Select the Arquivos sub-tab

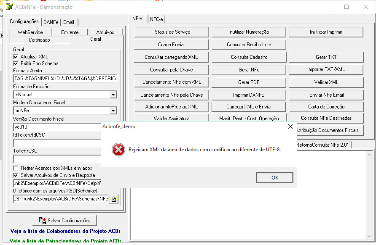(105, 32)
